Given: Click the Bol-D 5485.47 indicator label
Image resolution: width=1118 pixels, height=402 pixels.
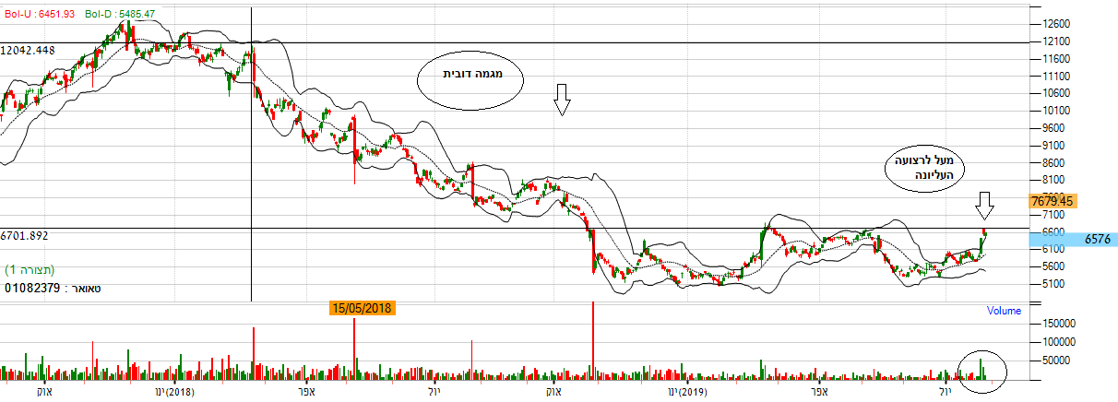Looking at the screenshot, I should [x=120, y=15].
